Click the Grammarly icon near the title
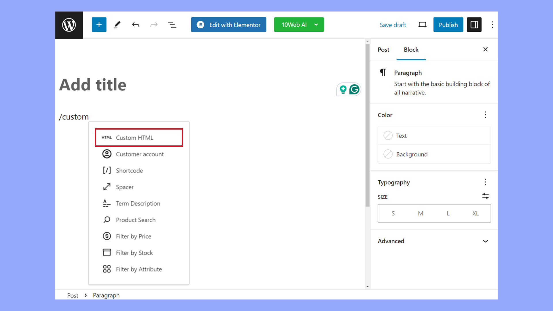Screen dimensions: 553x311 coord(355,89)
